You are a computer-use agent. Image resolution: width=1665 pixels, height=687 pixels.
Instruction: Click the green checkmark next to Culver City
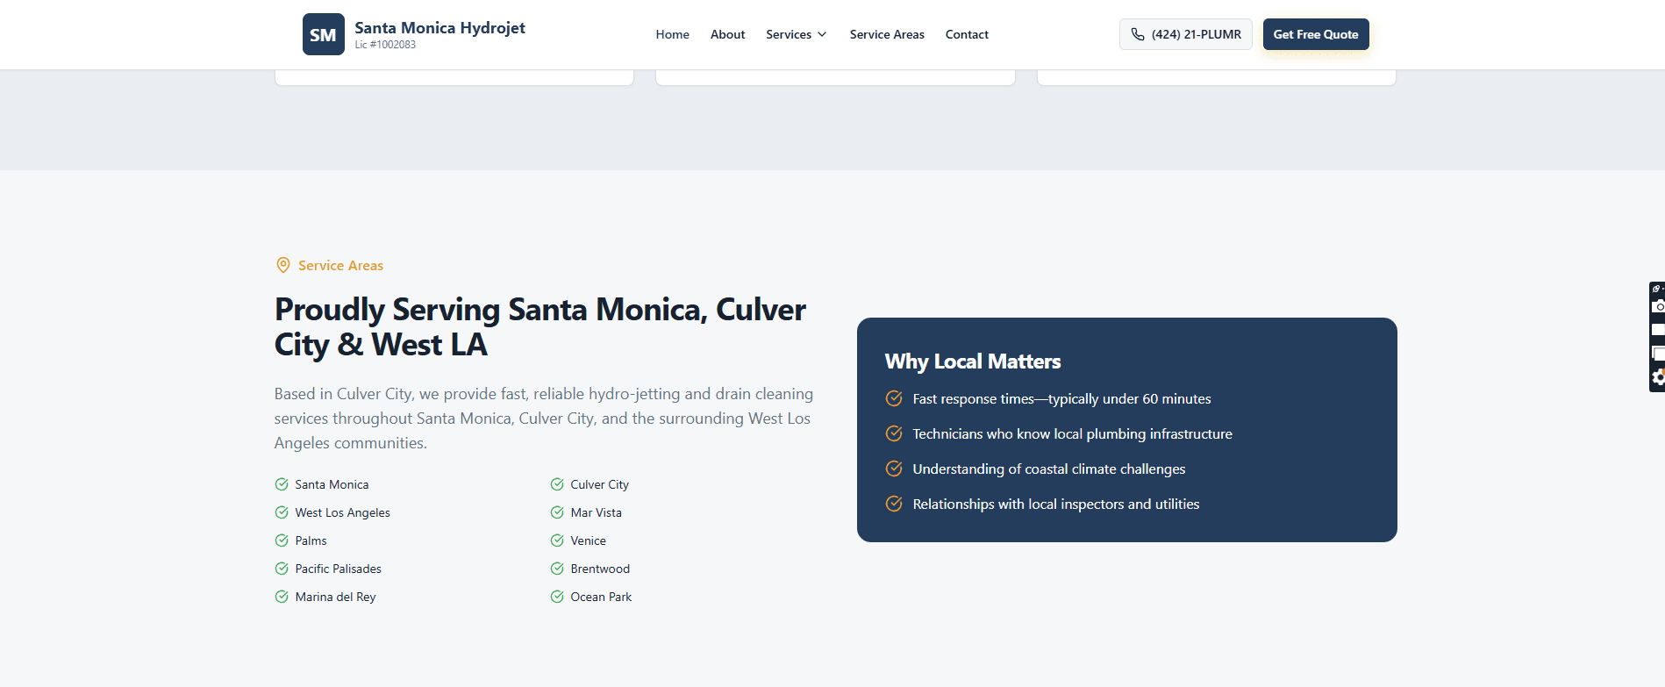point(557,484)
